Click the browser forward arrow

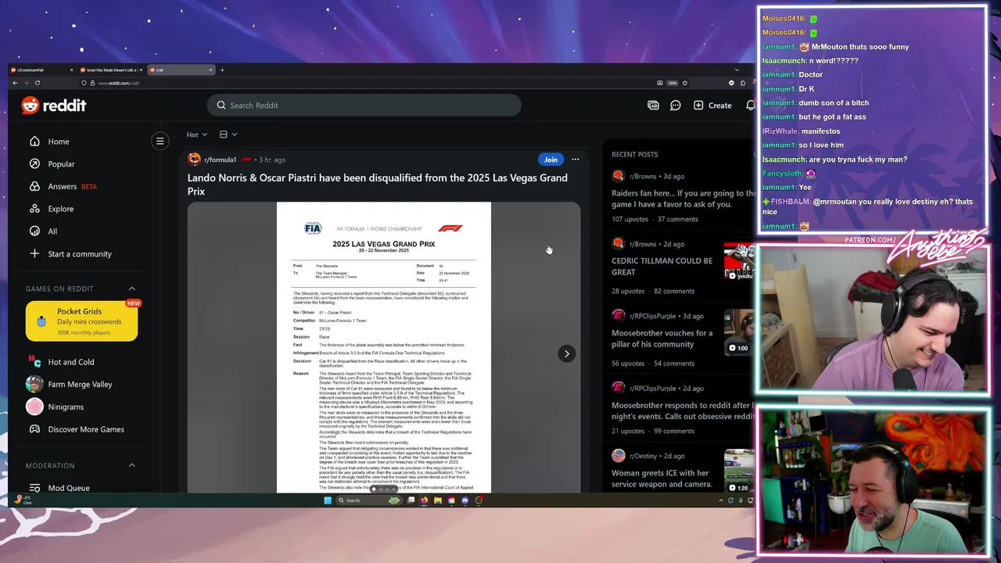26,83
